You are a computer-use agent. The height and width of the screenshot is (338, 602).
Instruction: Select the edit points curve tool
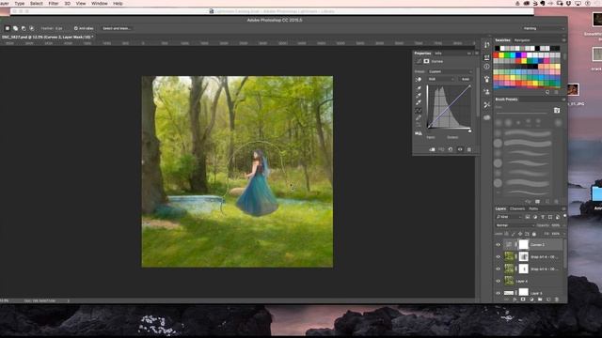419,111
